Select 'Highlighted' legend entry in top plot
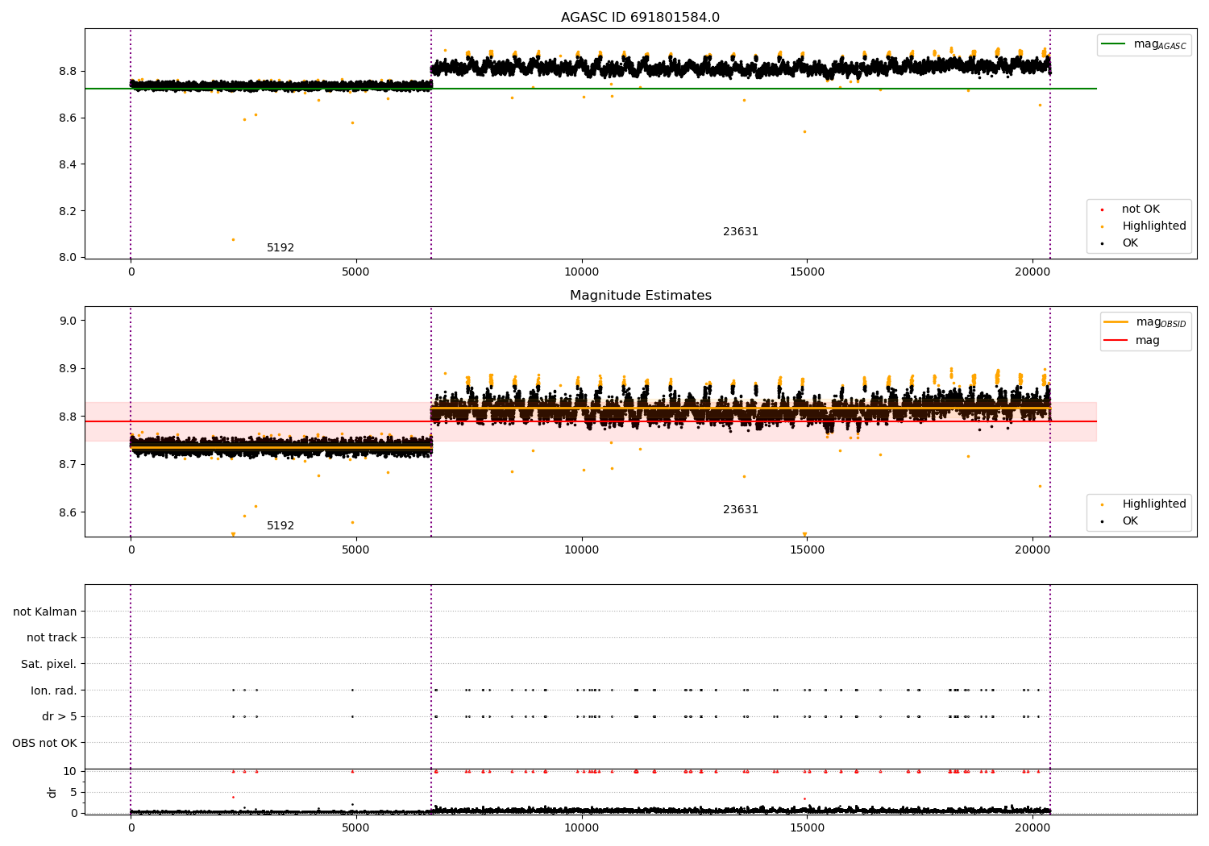This screenshot has height=846, width=1209. click(1154, 226)
